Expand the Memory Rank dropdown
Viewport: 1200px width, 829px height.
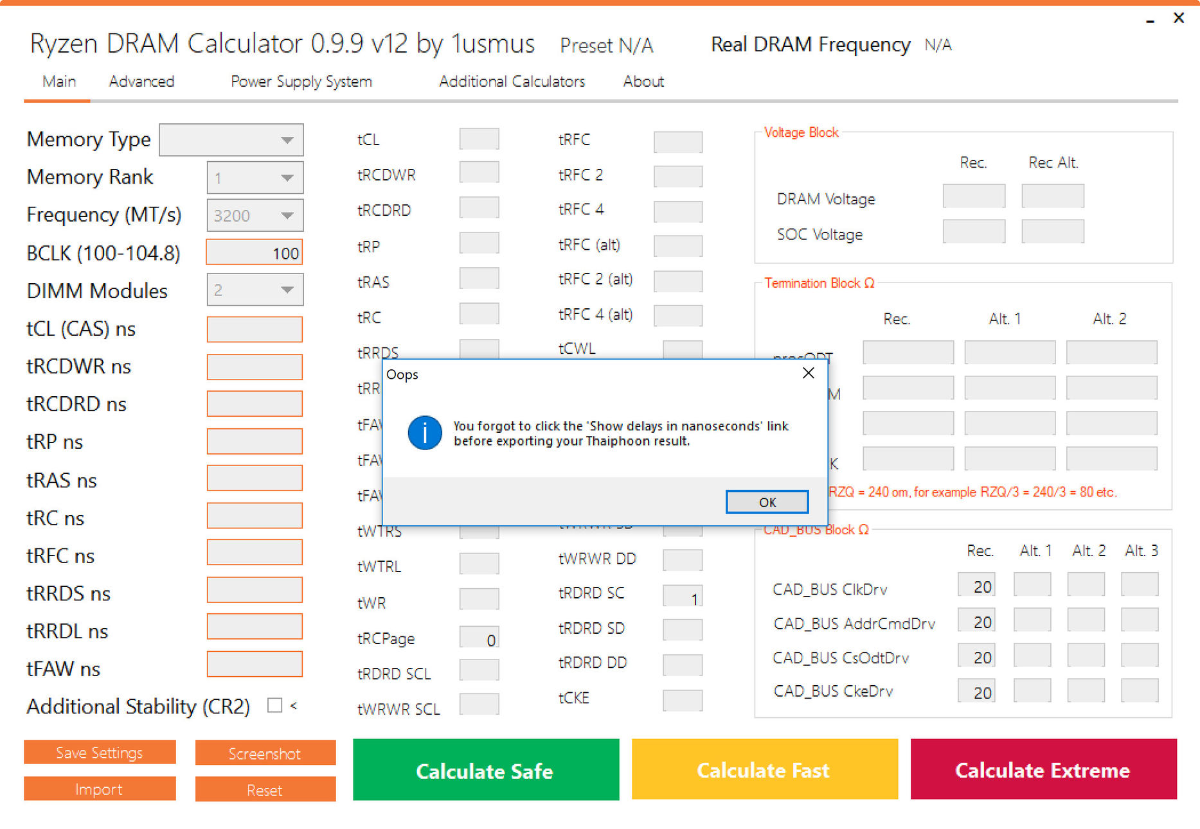[x=255, y=178]
